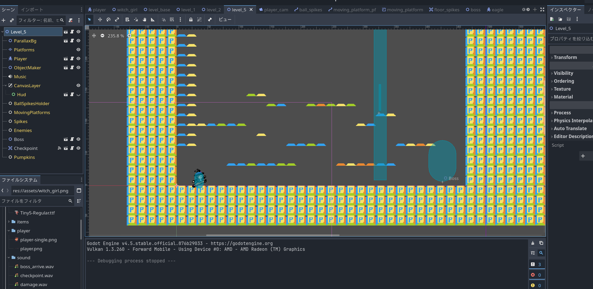Open skeleton bone options
593x289 pixels.
[210, 19]
